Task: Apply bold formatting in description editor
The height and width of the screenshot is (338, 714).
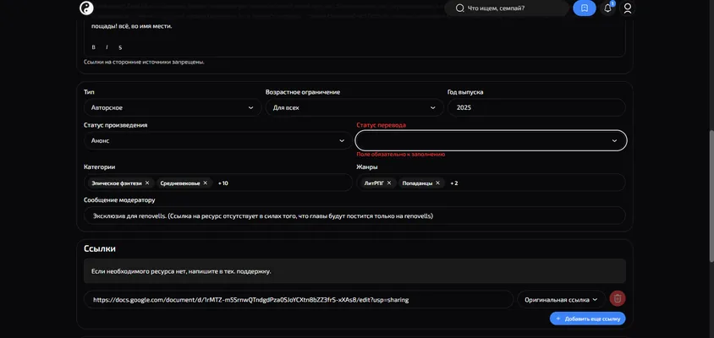Action: [94, 47]
